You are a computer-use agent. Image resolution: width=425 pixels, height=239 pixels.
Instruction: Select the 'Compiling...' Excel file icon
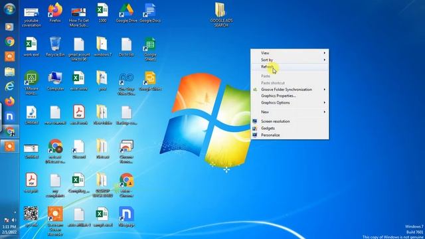click(79, 183)
